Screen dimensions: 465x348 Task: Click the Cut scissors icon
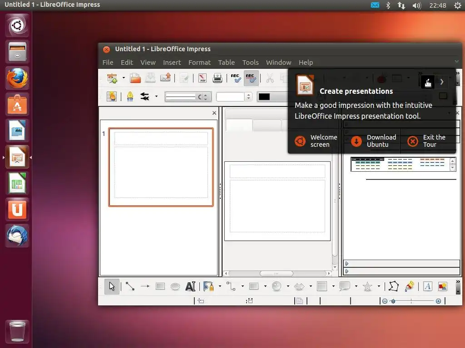click(270, 78)
